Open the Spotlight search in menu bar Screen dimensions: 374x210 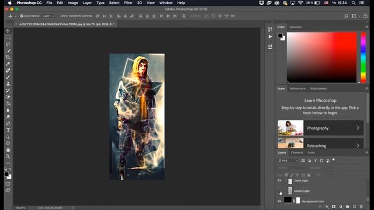click(x=354, y=3)
